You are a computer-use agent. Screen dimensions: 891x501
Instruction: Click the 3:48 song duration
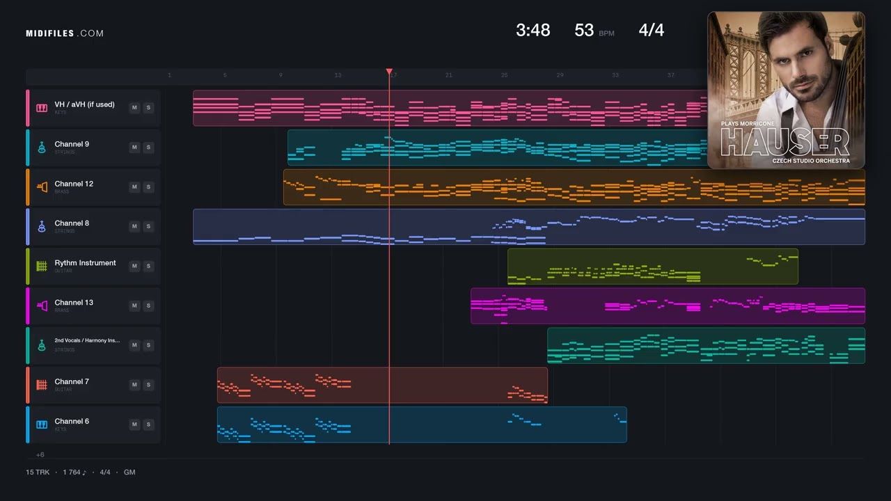533,30
